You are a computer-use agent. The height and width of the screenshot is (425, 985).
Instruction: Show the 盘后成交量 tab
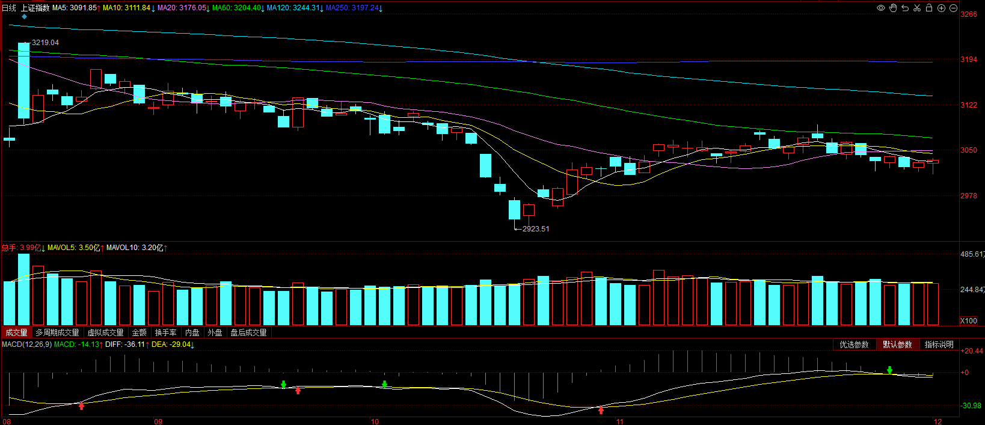click(248, 332)
